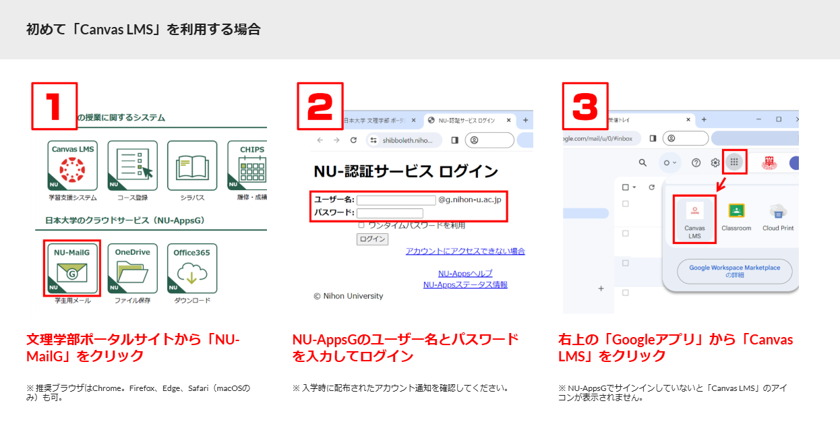Open a new tab in the step 2 browser
The width and height of the screenshot is (840, 424).
(526, 120)
